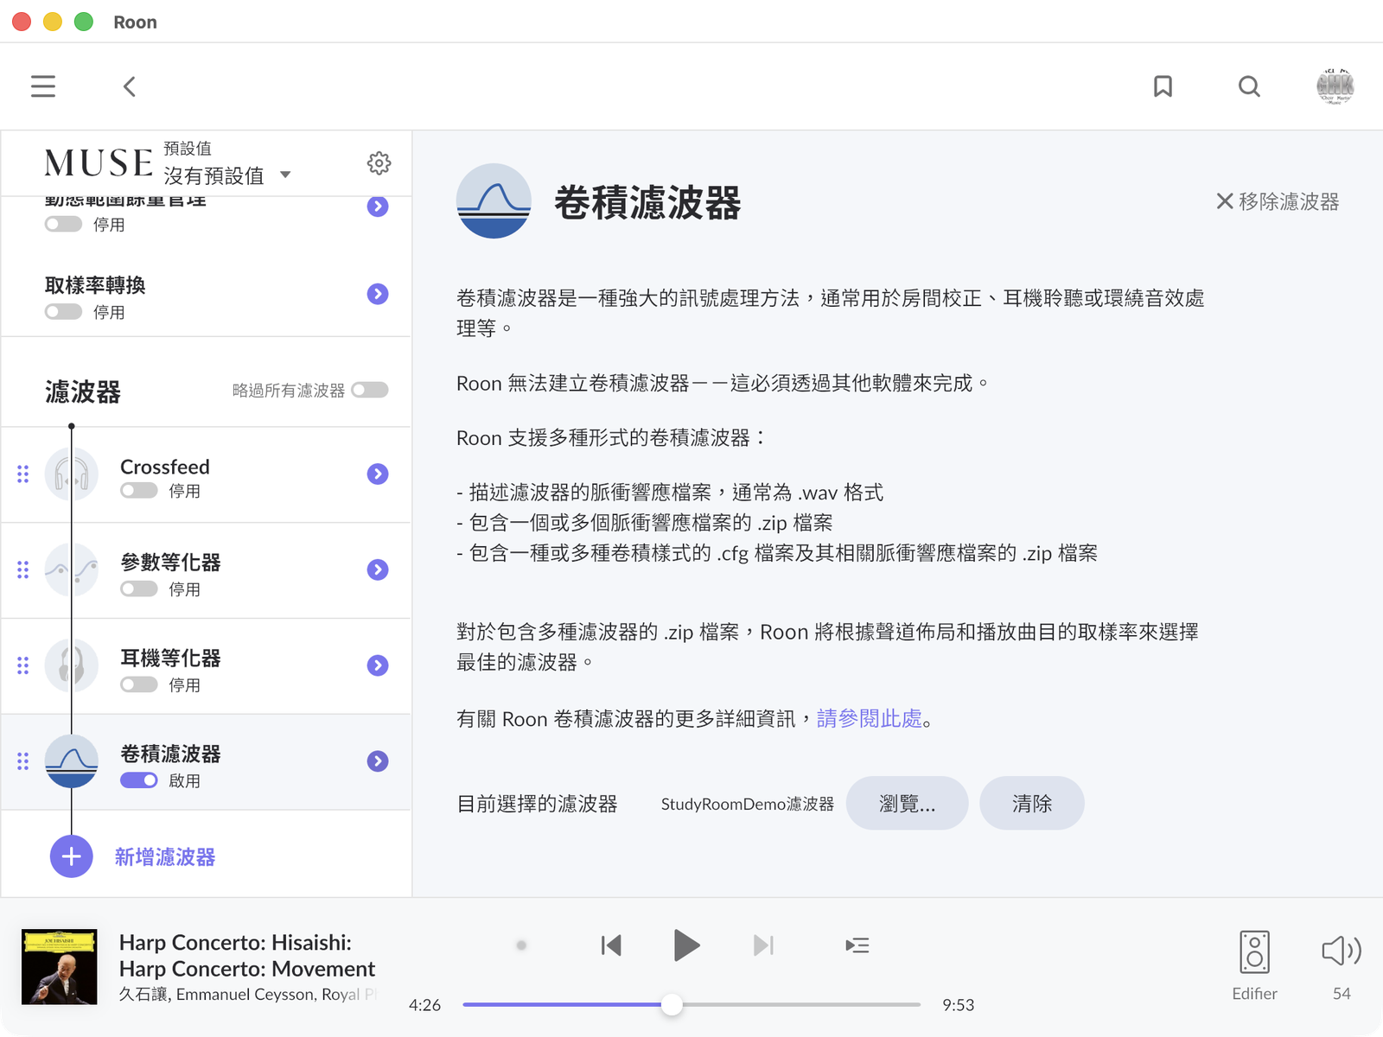Open the Edifier audio zone icon

tap(1254, 951)
